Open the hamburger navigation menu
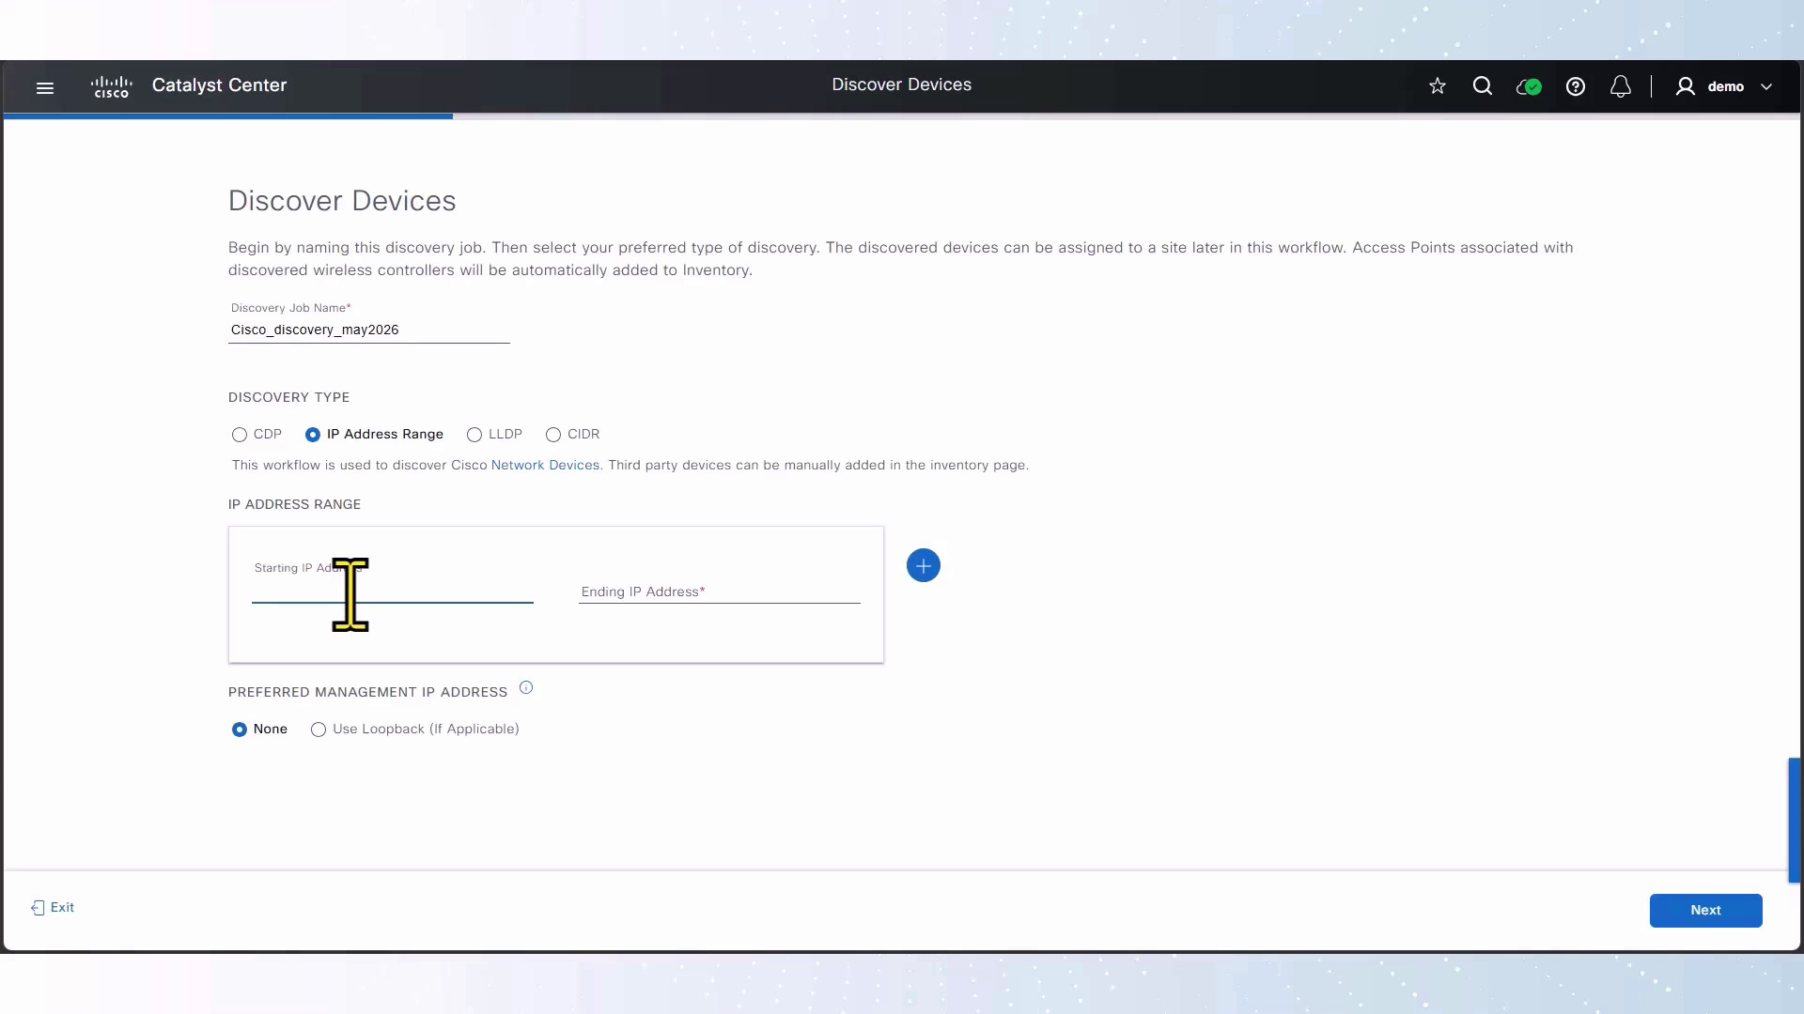This screenshot has height=1014, width=1804. tap(45, 87)
